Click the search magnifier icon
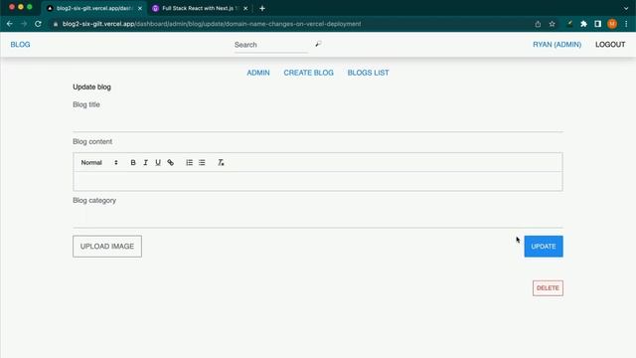 coord(318,44)
